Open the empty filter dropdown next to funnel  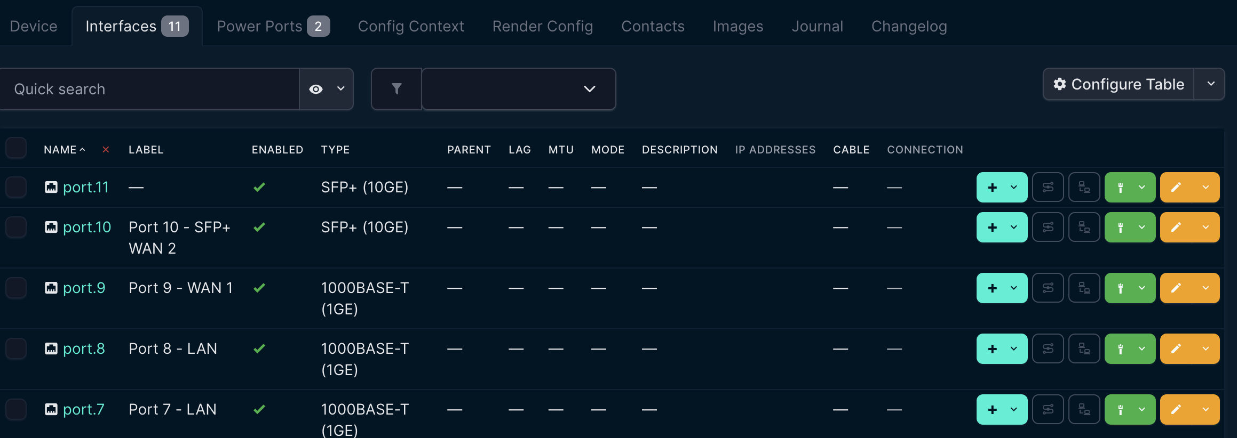click(x=518, y=89)
